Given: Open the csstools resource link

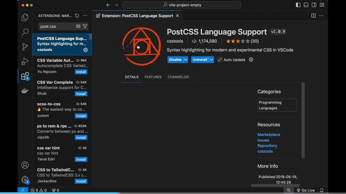Looking at the screenshot, I should point(265,151).
